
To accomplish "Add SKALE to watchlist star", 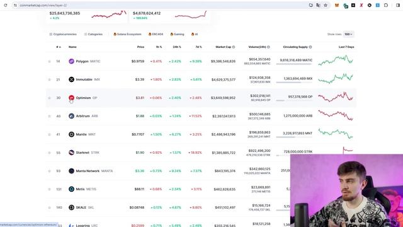I will [49, 207].
